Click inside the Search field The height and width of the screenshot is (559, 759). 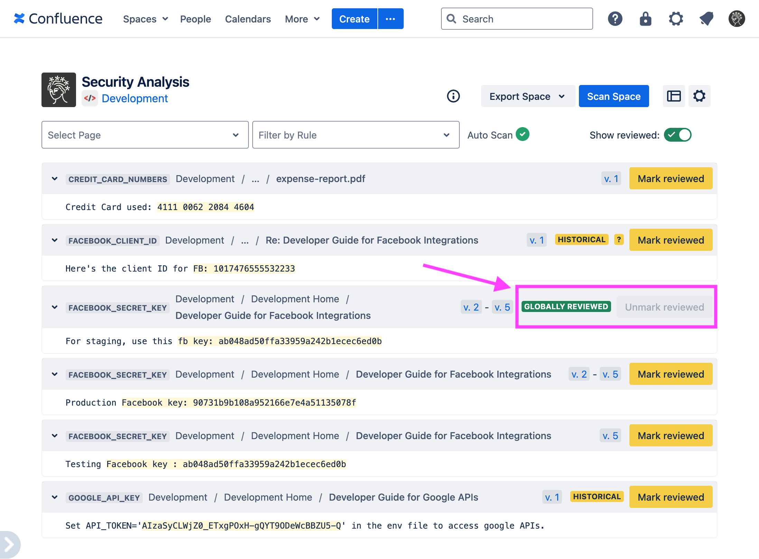pyautogui.click(x=516, y=19)
